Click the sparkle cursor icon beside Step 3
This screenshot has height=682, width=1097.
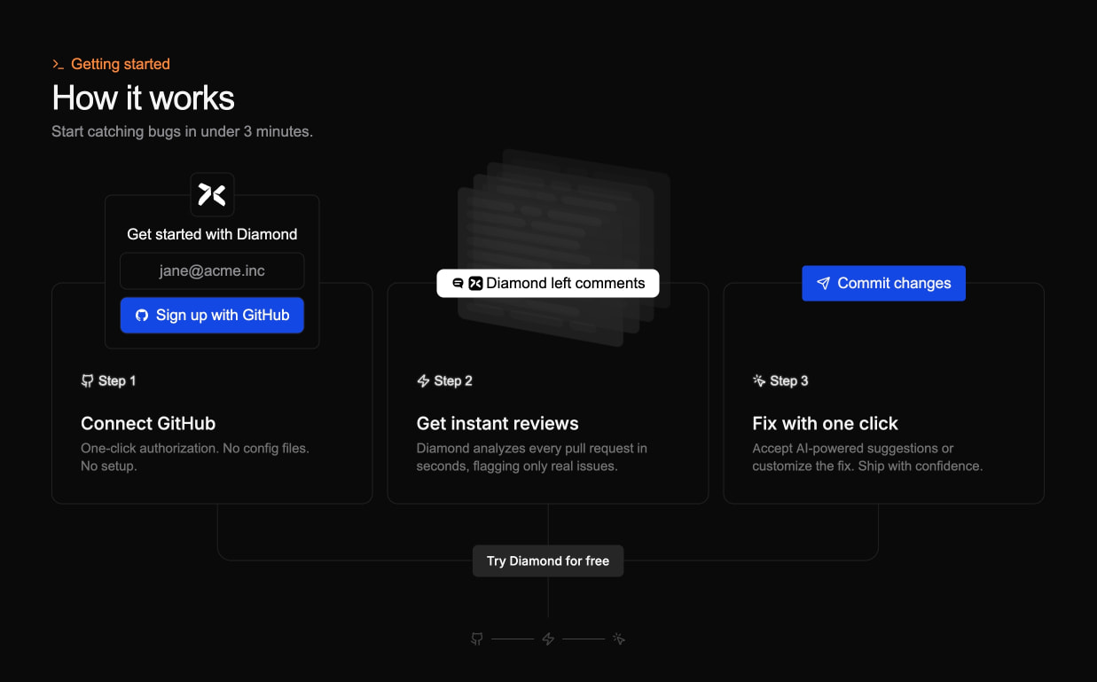pyautogui.click(x=759, y=380)
